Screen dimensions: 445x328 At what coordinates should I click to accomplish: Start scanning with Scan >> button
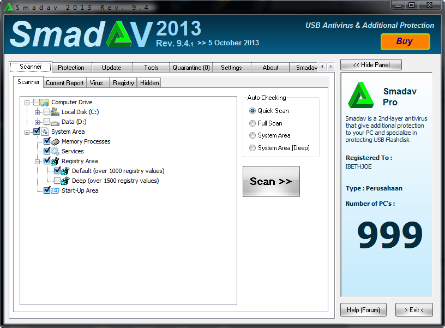click(271, 182)
